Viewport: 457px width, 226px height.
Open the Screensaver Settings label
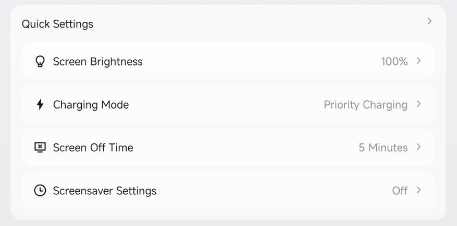coord(105,191)
